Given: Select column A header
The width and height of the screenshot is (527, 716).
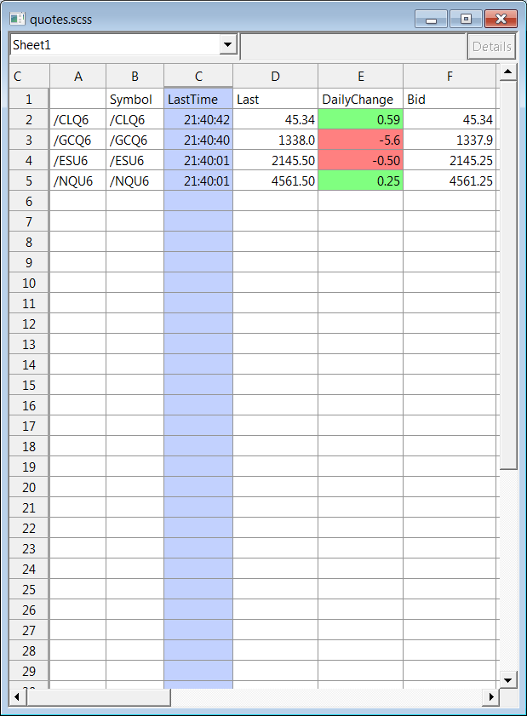Looking at the screenshot, I should 78,77.
